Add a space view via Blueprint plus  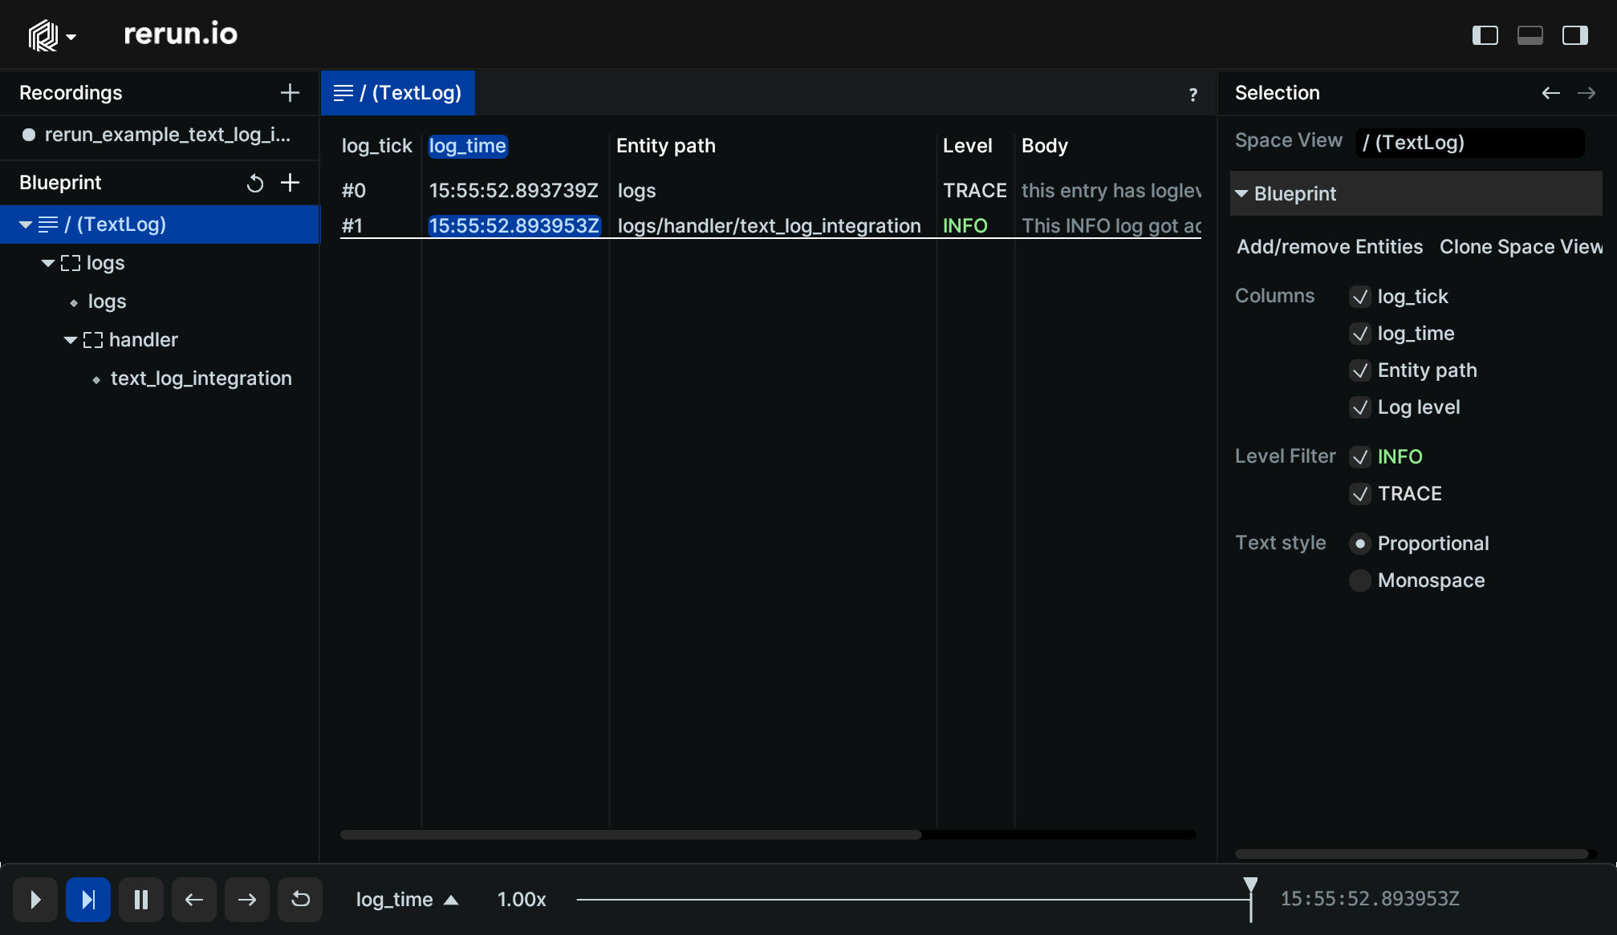pos(290,183)
